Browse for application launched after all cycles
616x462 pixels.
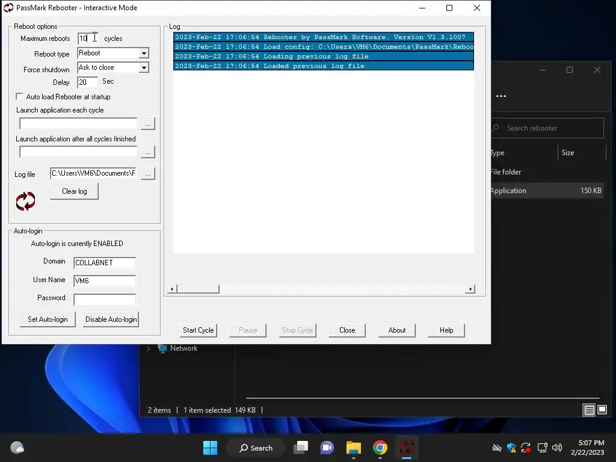(x=148, y=152)
